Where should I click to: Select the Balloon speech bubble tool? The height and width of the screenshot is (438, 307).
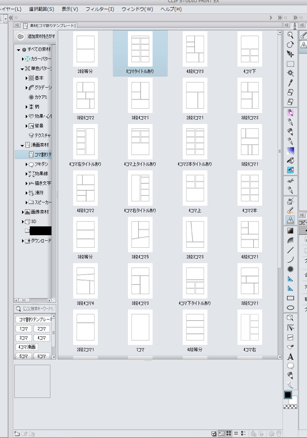[290, 366]
